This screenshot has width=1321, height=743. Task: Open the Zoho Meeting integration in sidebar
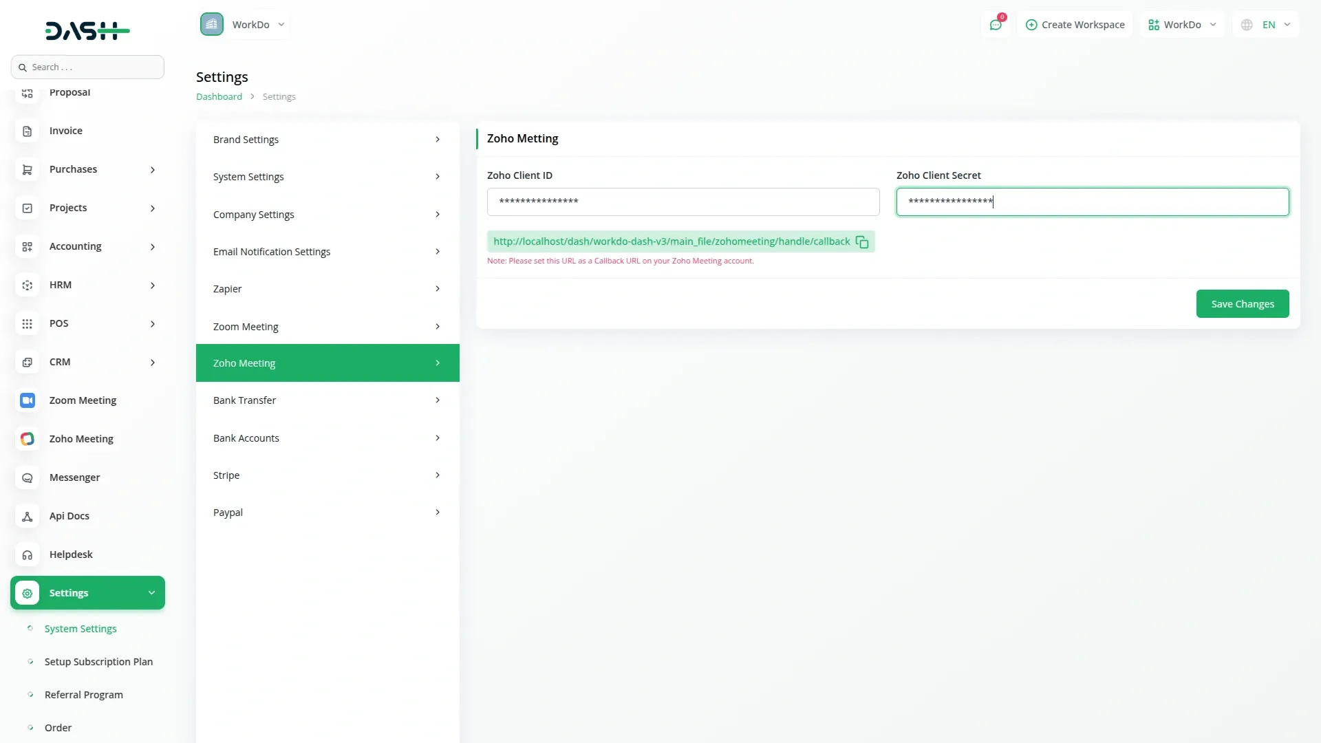coord(80,438)
